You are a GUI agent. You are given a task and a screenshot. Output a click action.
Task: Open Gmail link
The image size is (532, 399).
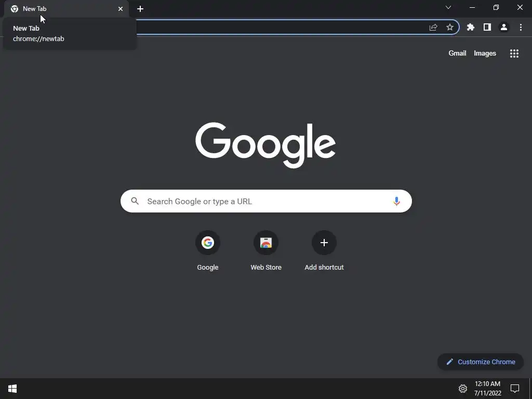(457, 54)
